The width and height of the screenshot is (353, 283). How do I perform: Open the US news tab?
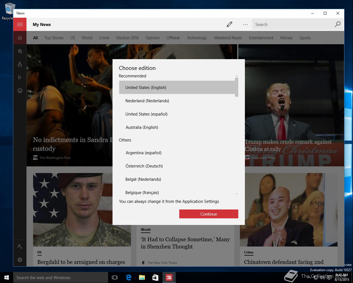(73, 38)
